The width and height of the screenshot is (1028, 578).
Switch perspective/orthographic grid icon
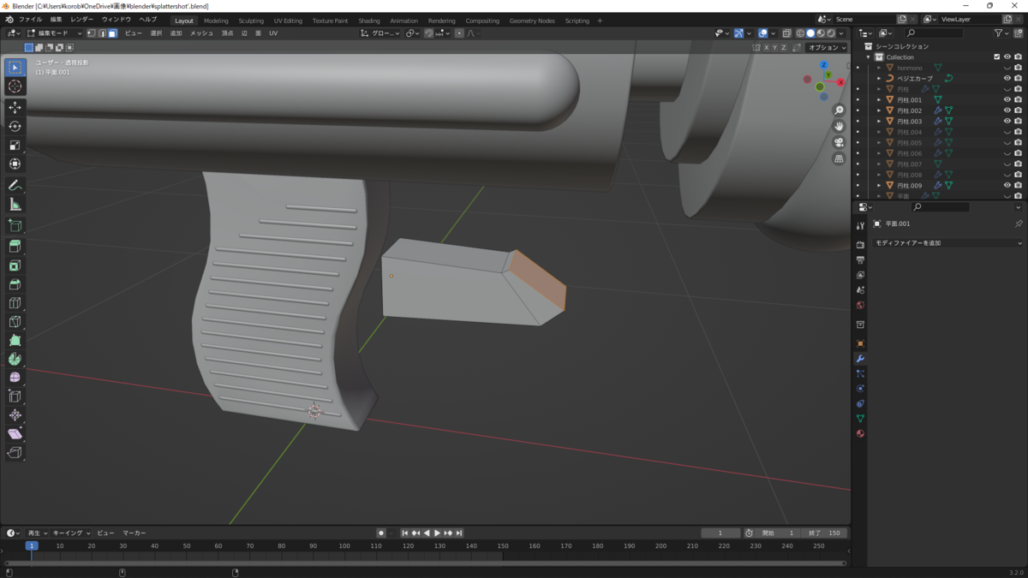pyautogui.click(x=839, y=158)
